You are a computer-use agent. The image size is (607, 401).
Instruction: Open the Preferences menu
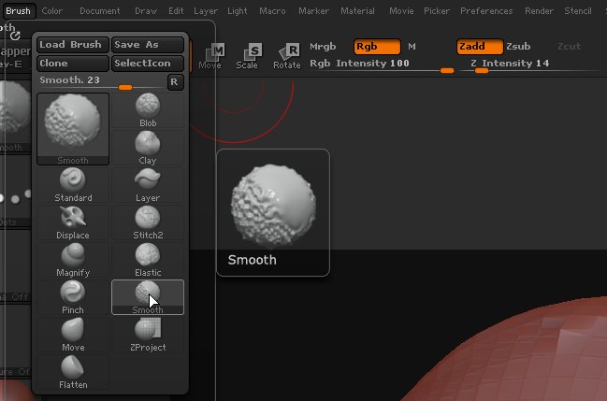tap(486, 11)
